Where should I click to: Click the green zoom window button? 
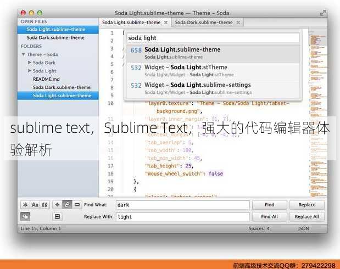point(40,13)
